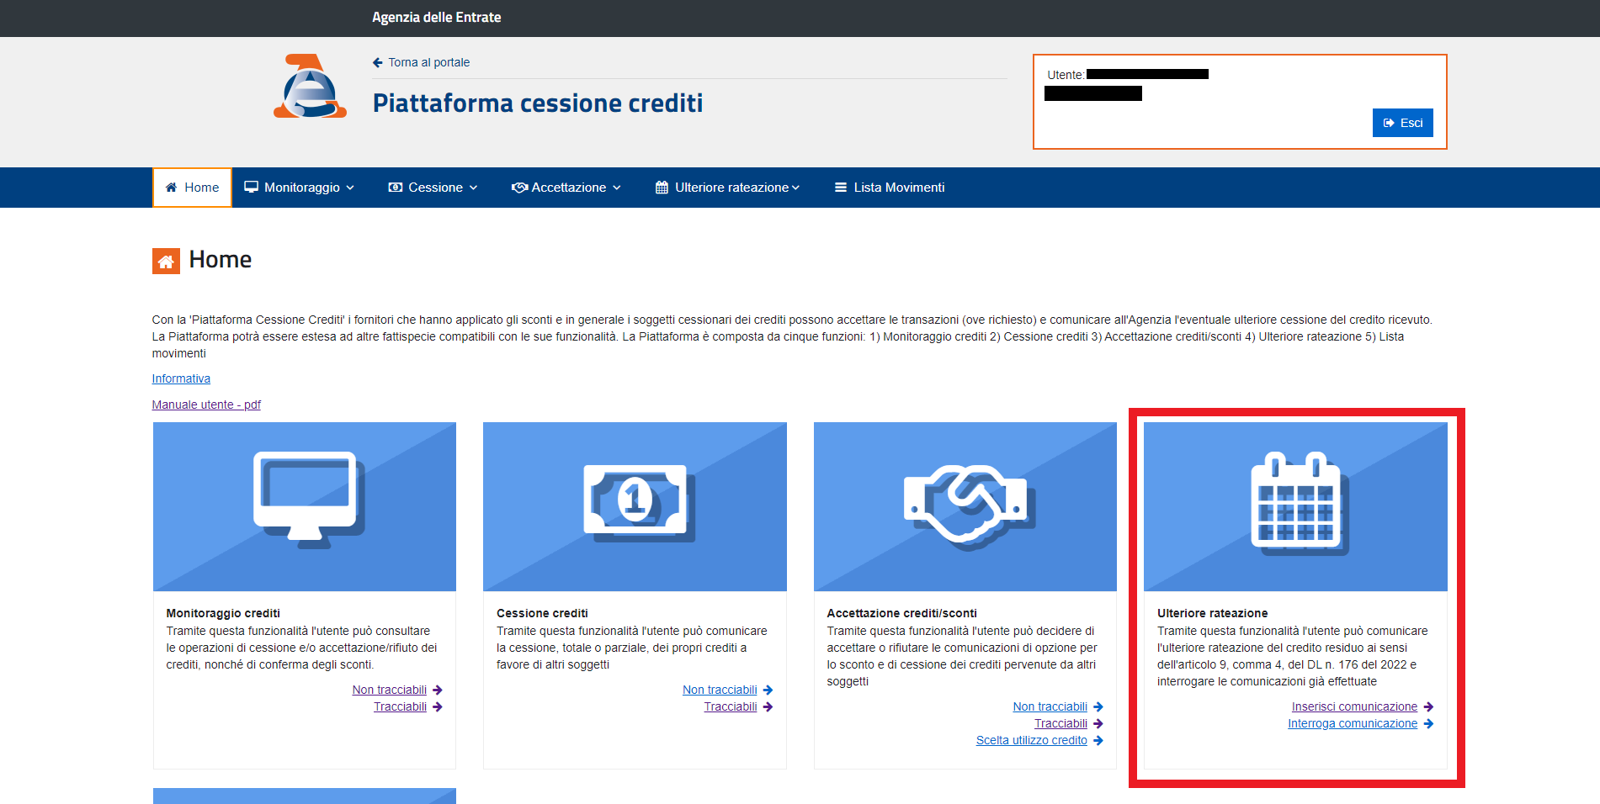Expand the Cessione dropdown menu
Viewport: 1600px width, 804px height.
[433, 188]
